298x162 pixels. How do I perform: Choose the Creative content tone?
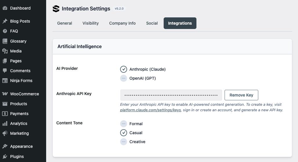point(124,142)
